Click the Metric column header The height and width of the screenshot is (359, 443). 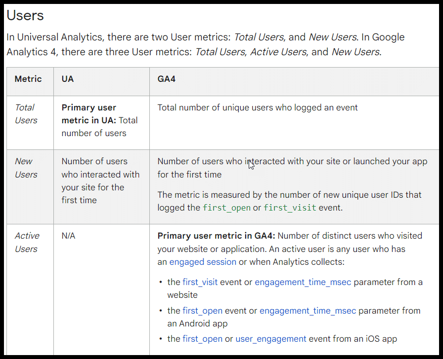coord(28,79)
